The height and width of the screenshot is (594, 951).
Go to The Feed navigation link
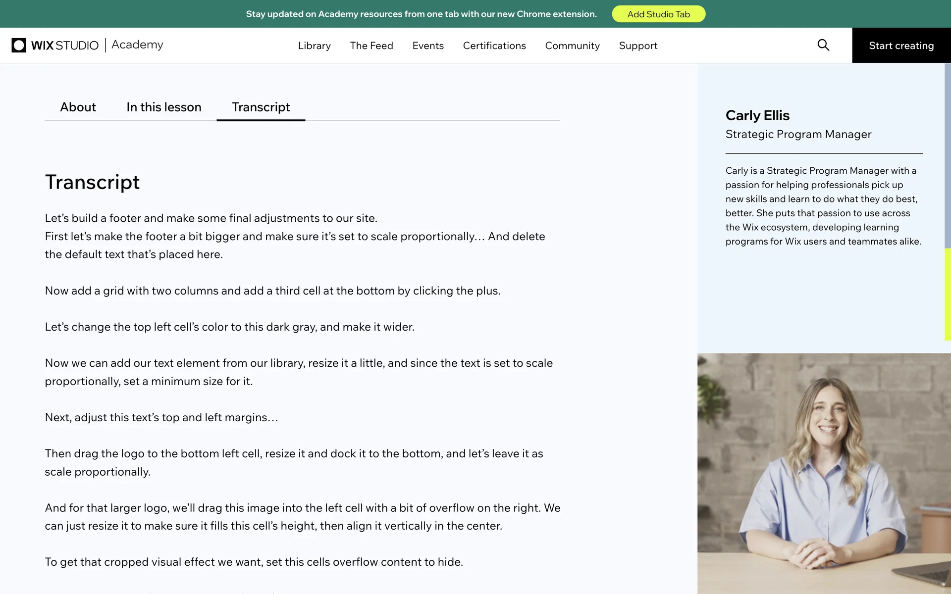click(371, 46)
